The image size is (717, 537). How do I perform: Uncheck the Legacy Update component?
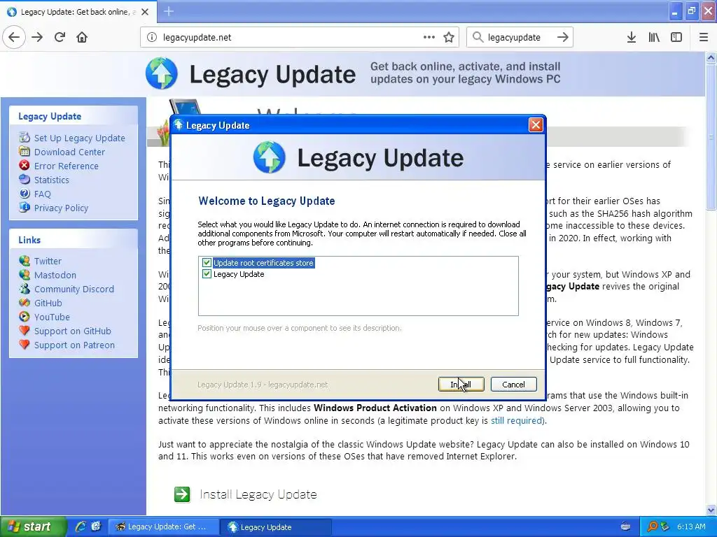(x=207, y=274)
